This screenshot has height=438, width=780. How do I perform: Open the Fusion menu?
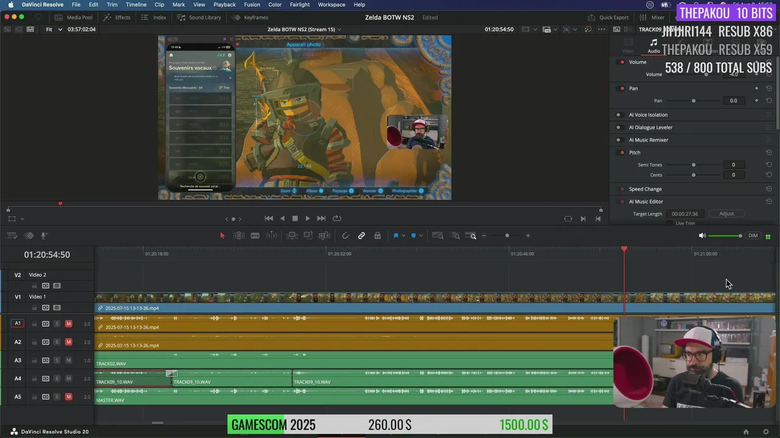click(x=252, y=4)
